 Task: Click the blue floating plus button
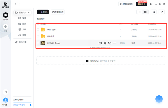[159, 99]
